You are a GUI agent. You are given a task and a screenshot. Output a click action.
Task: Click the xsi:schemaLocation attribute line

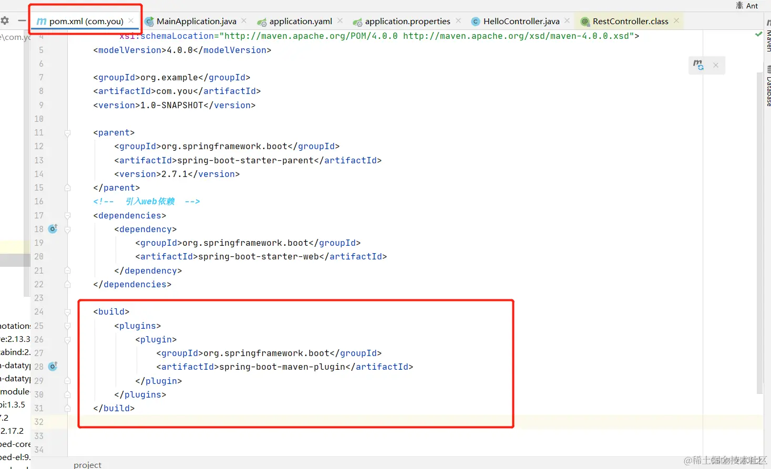[x=379, y=36]
